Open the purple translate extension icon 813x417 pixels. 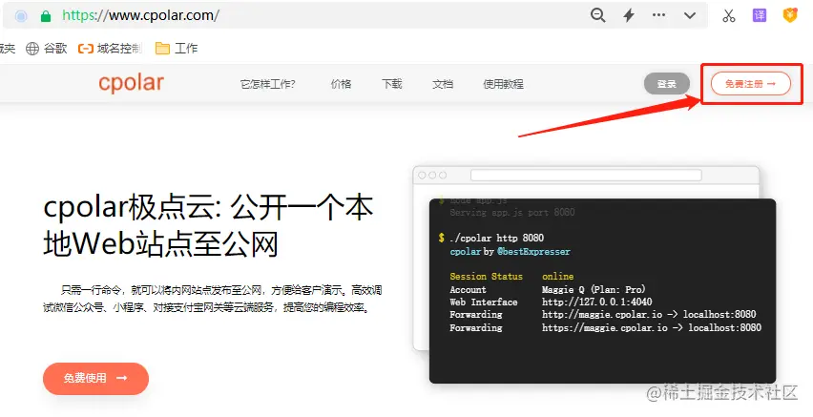(759, 15)
